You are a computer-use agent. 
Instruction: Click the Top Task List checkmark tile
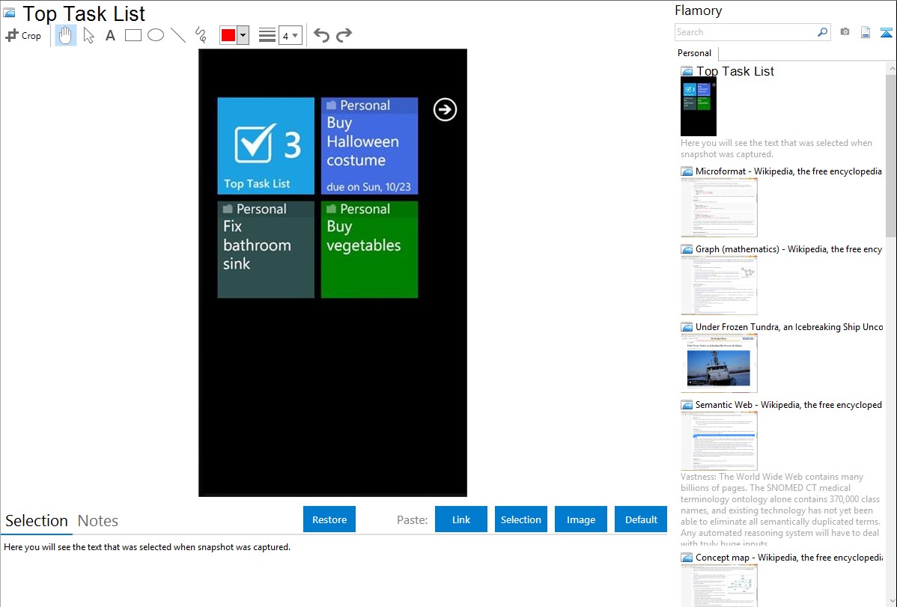point(266,146)
